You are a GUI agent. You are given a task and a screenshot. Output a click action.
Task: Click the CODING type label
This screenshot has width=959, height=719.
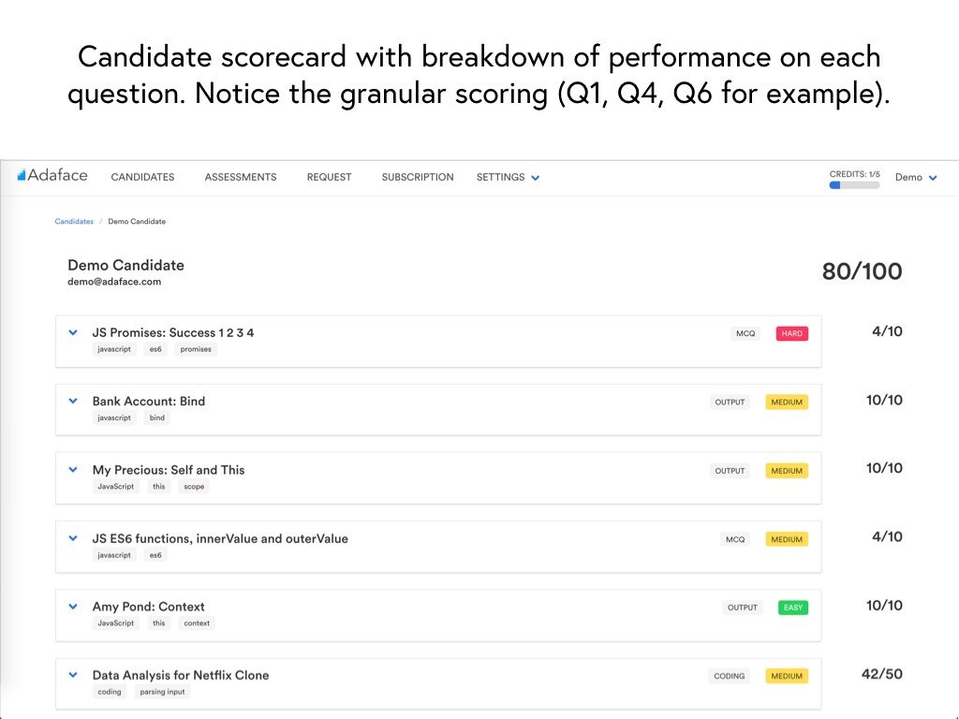point(729,676)
